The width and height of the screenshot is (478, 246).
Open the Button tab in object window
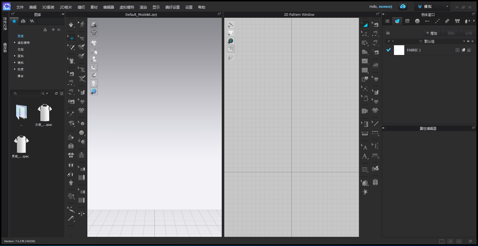pos(417,21)
